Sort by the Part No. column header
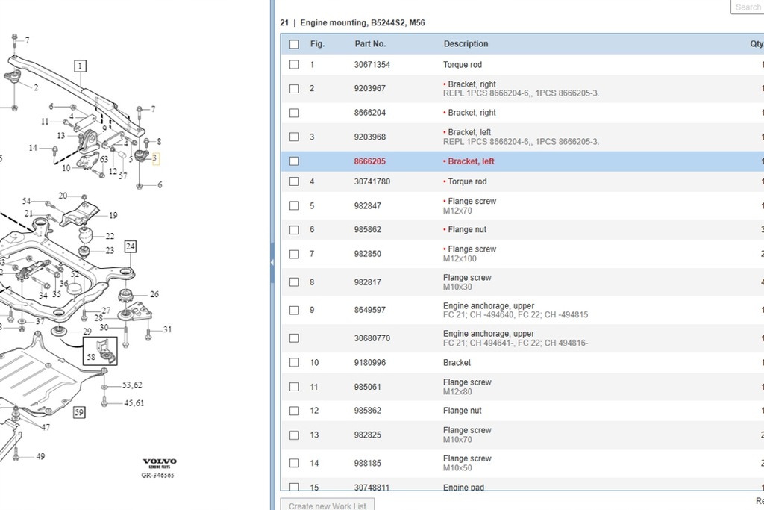The width and height of the screenshot is (764, 510). click(x=370, y=44)
